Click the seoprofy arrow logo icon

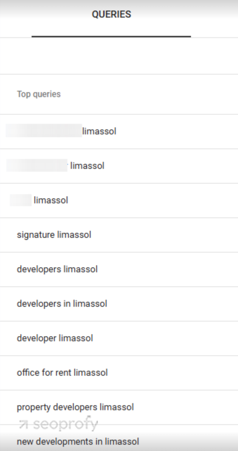24,424
